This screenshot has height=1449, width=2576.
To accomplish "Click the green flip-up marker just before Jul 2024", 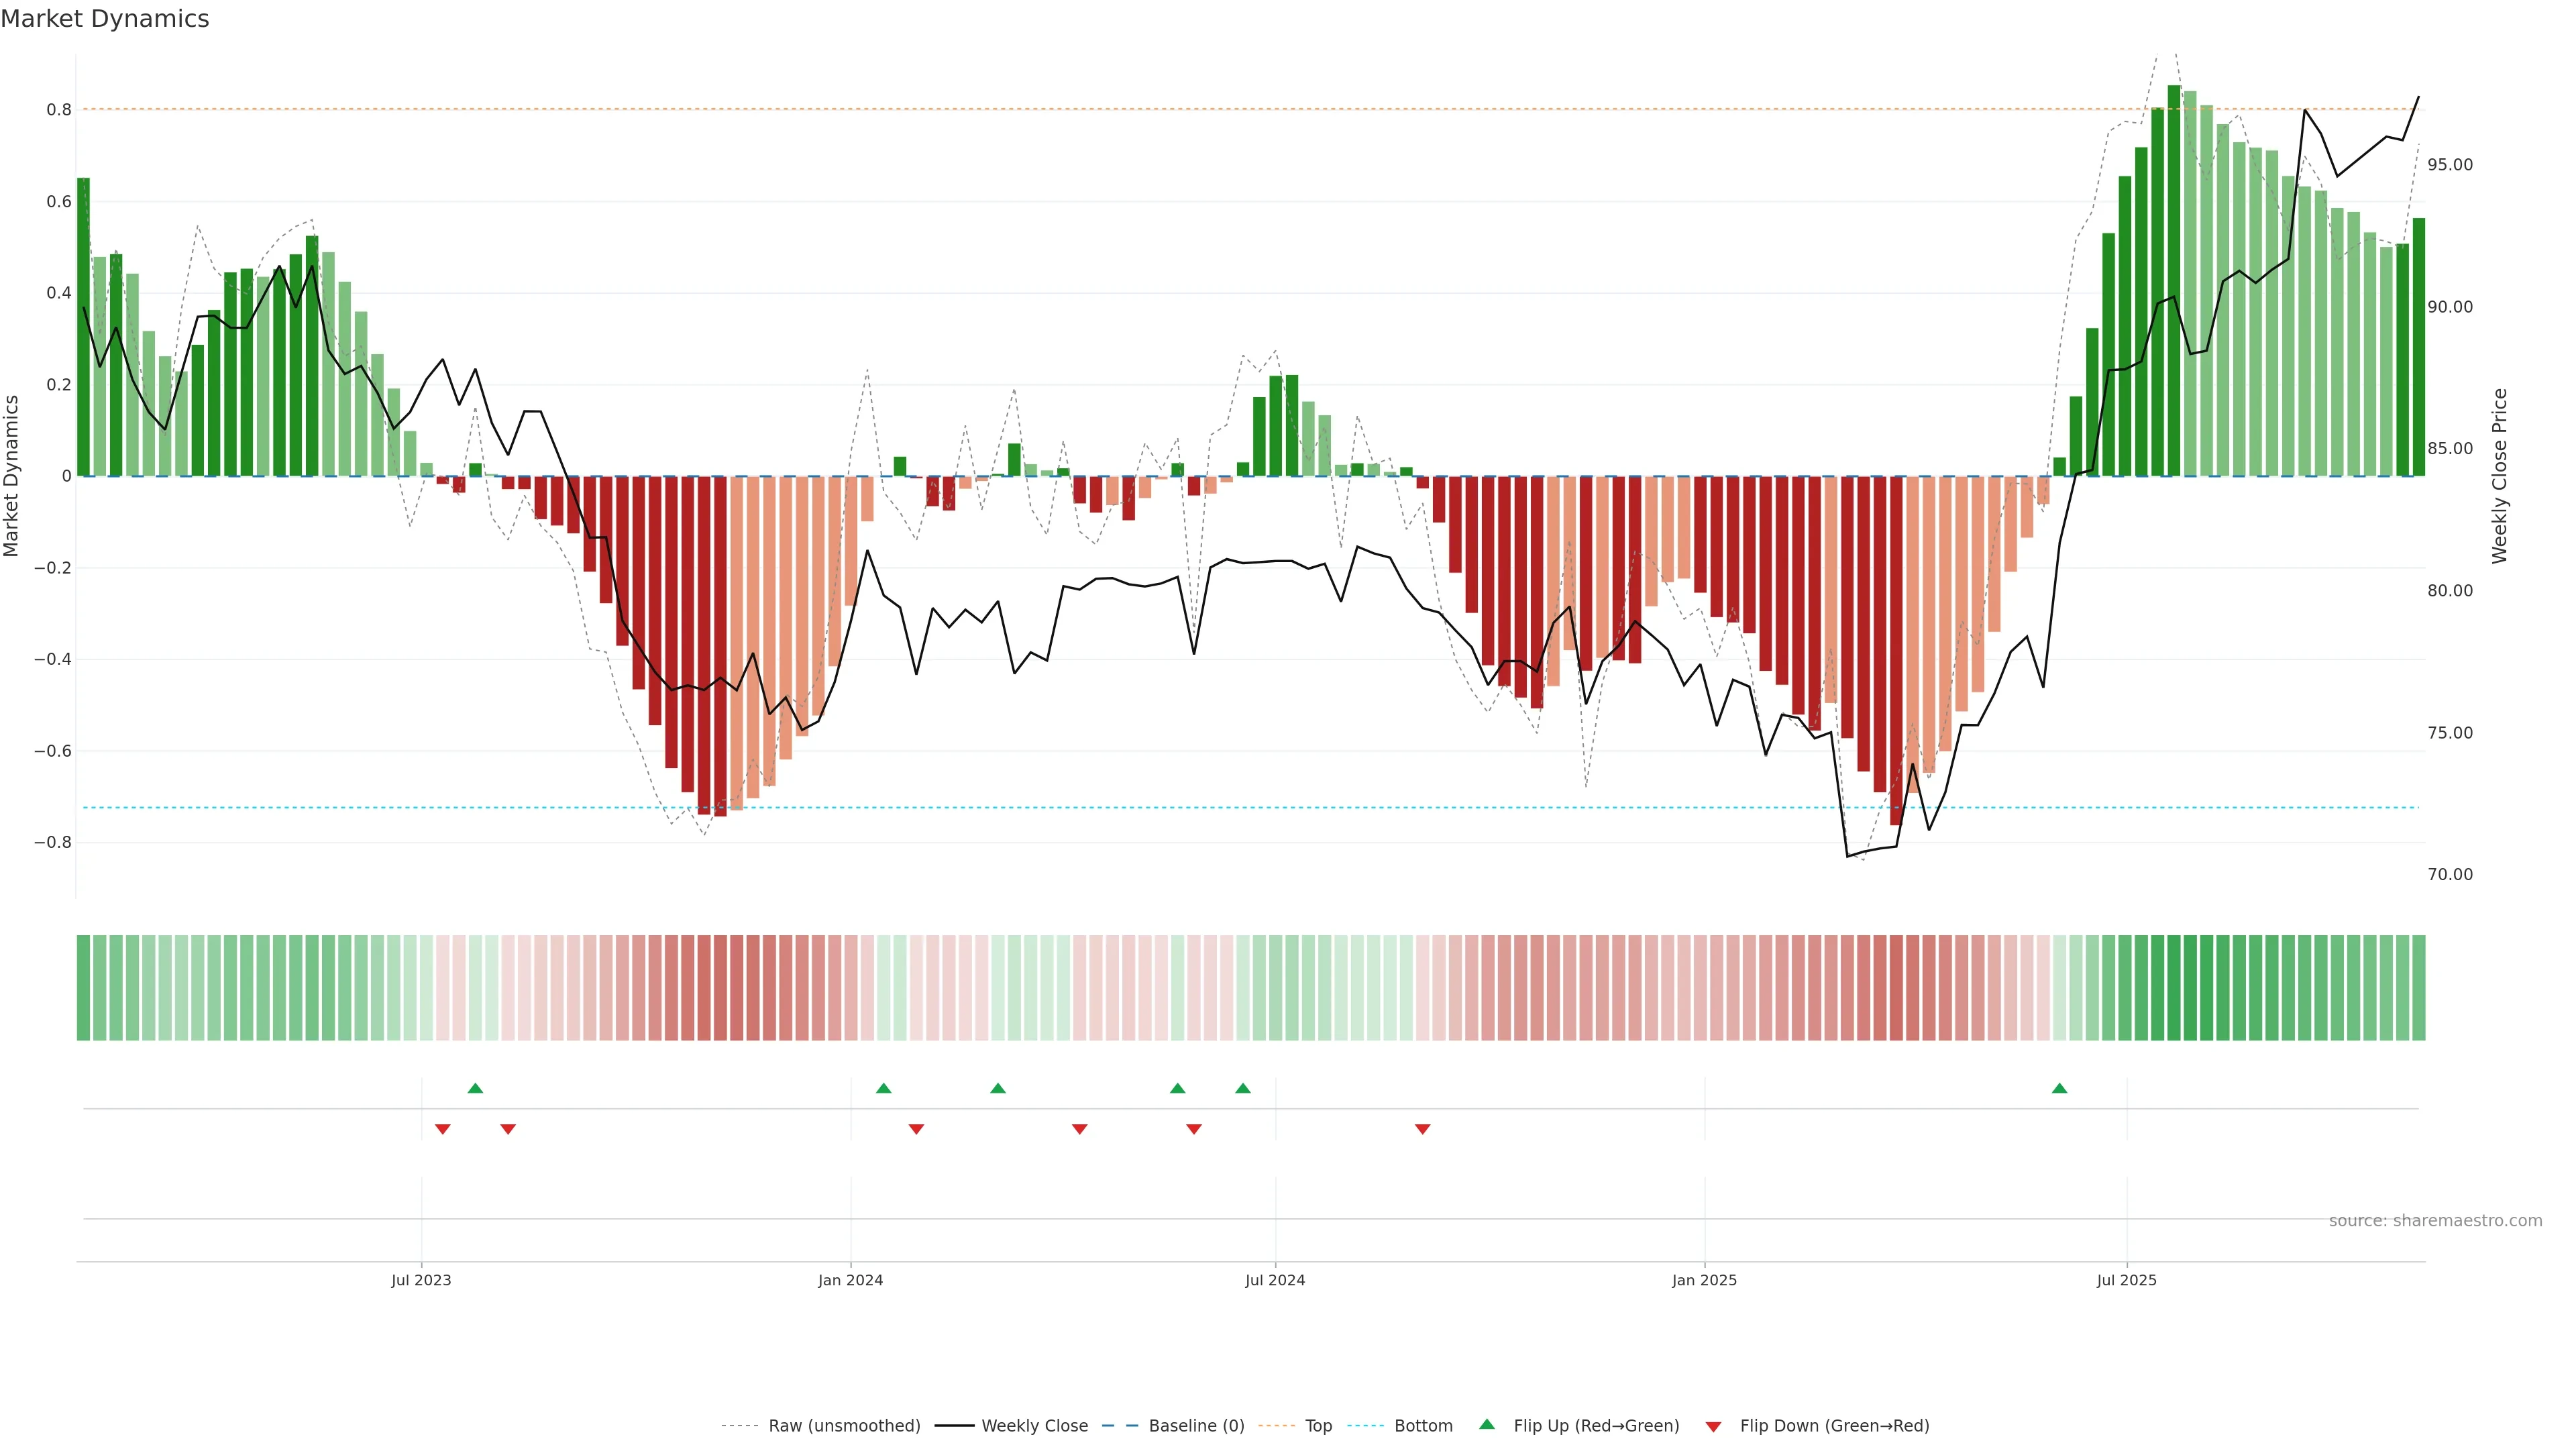I will pyautogui.click(x=1242, y=1088).
